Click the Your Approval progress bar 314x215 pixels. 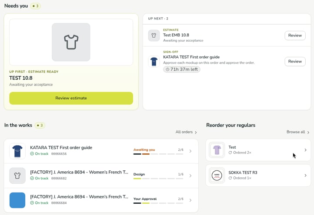(158, 203)
